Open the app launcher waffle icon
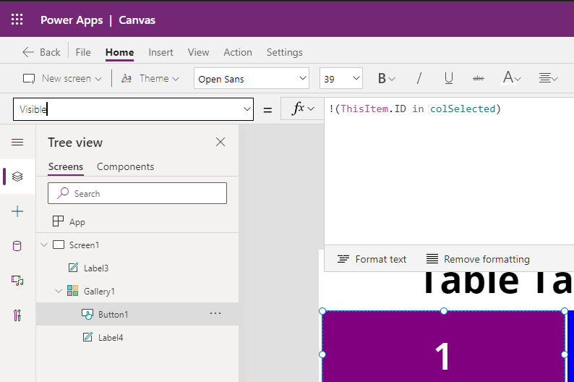This screenshot has height=382, width=574. click(17, 20)
